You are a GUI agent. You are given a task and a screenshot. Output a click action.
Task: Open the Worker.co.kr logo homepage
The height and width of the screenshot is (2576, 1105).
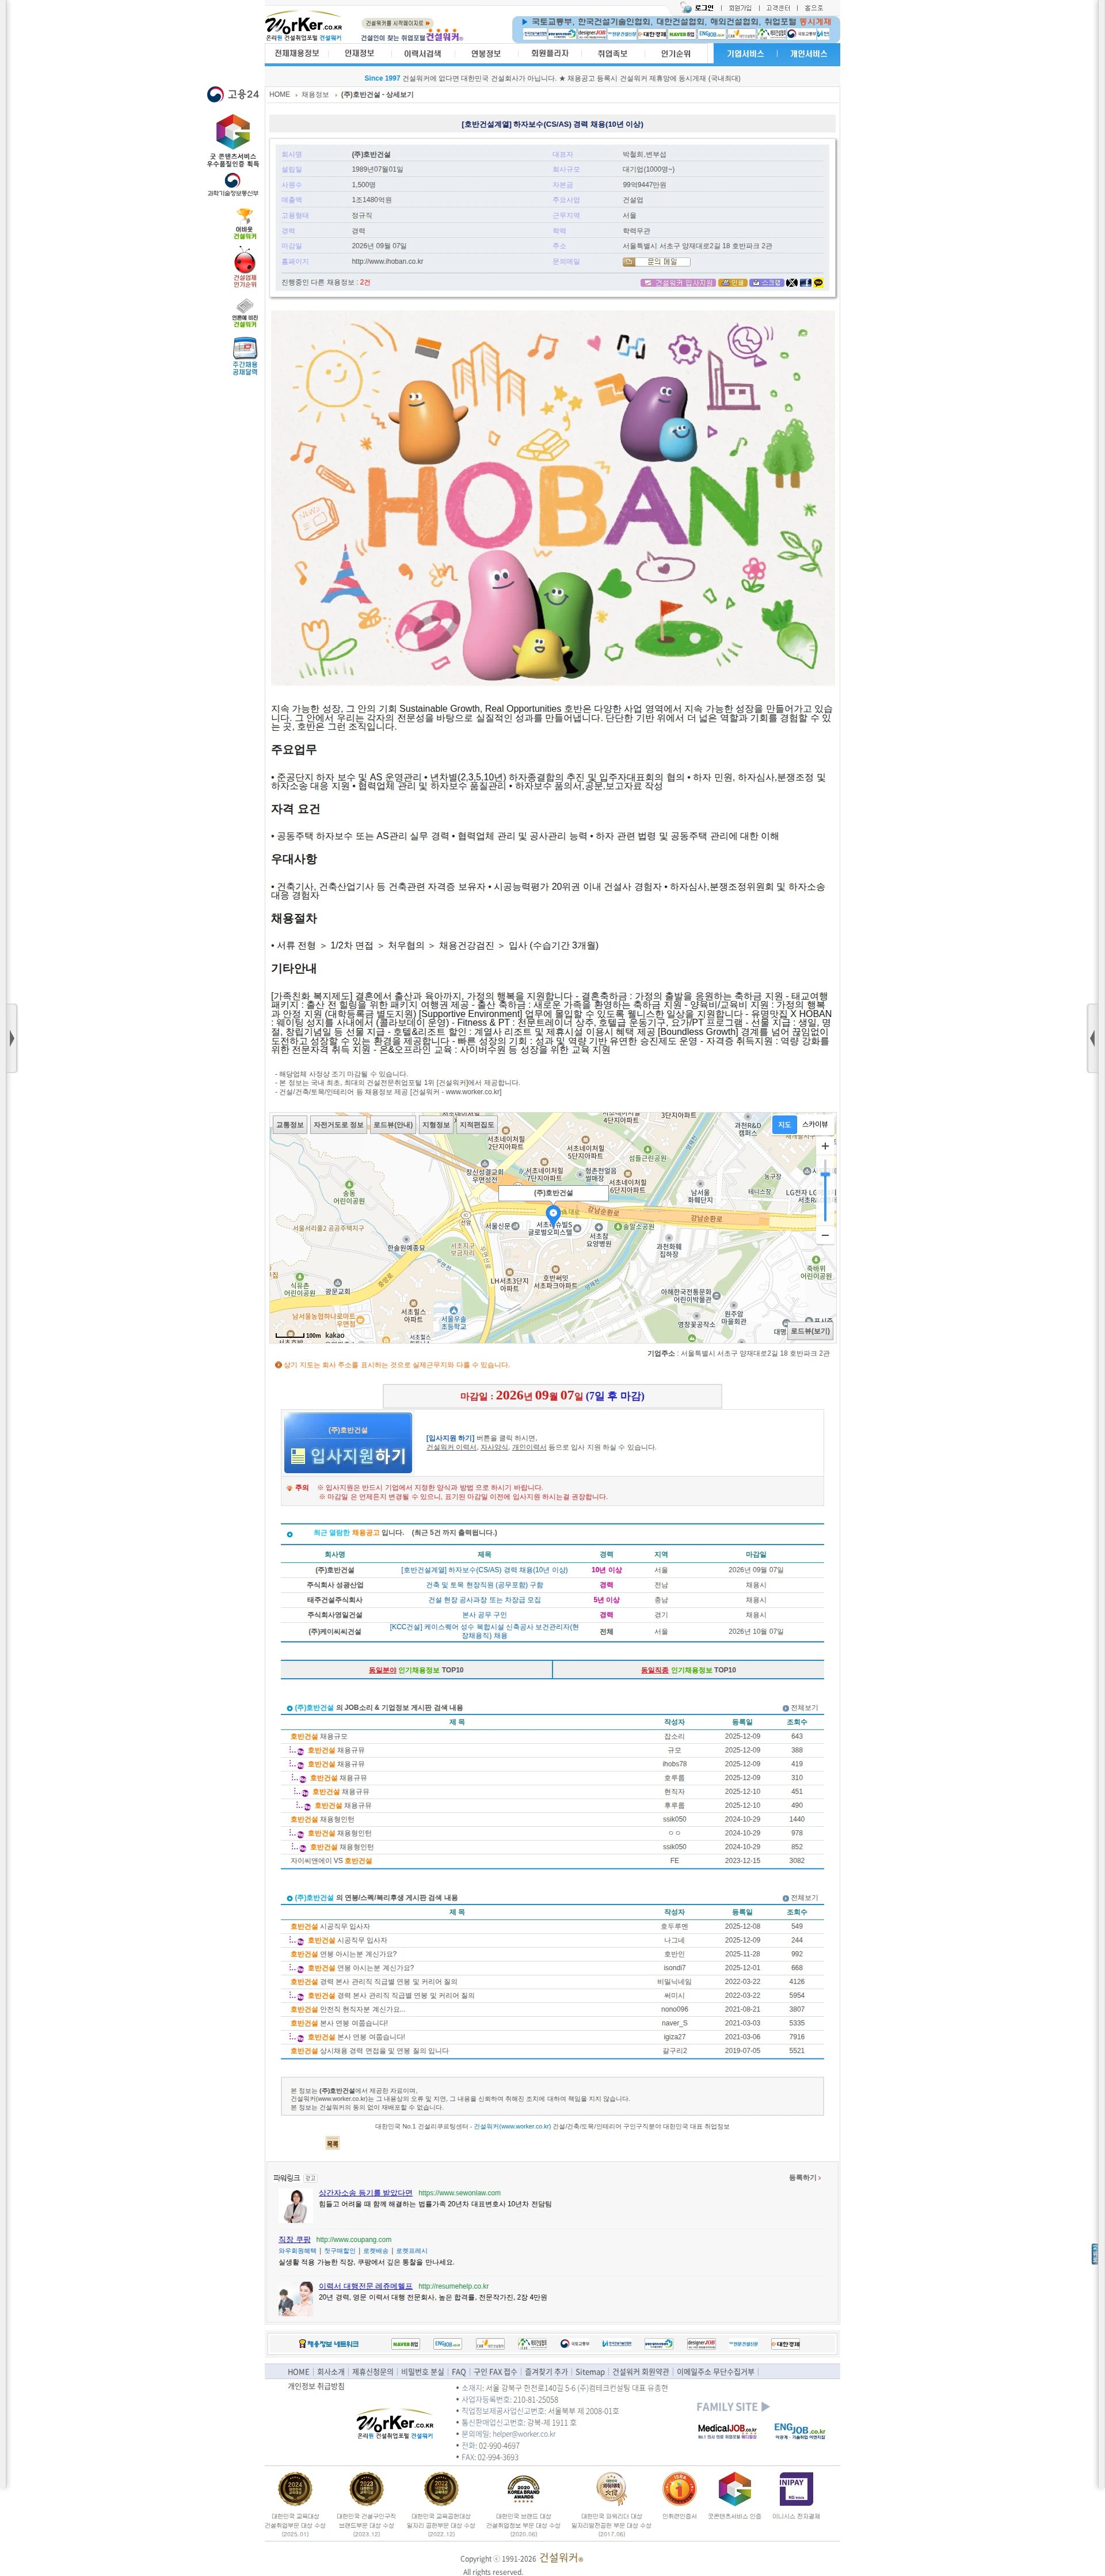click(x=304, y=27)
